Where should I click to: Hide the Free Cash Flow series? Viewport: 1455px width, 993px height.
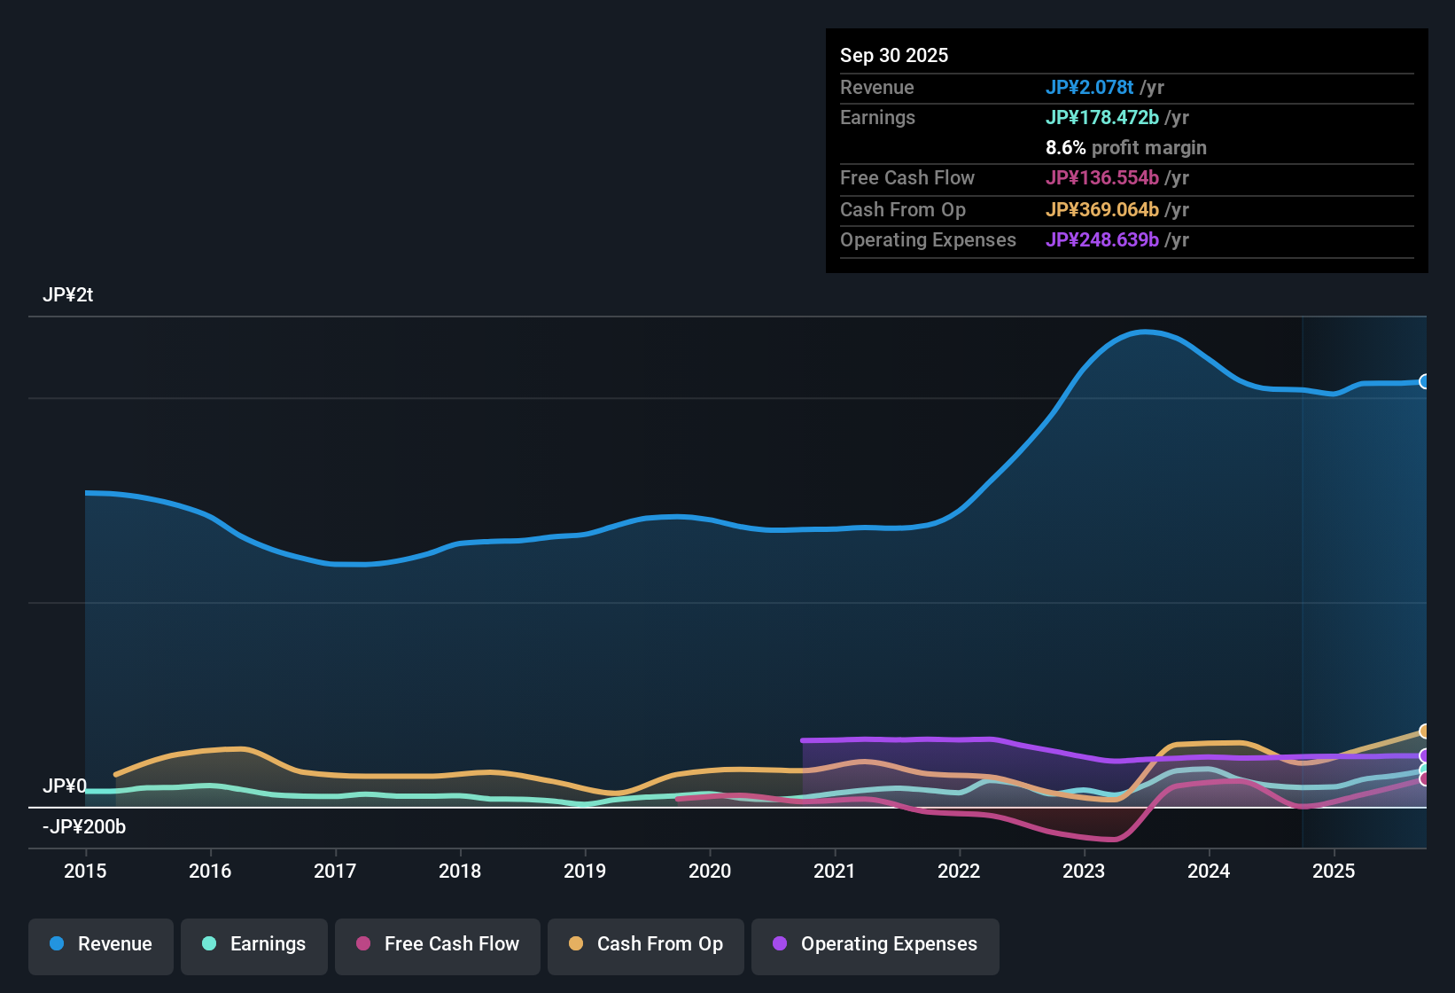tap(437, 944)
